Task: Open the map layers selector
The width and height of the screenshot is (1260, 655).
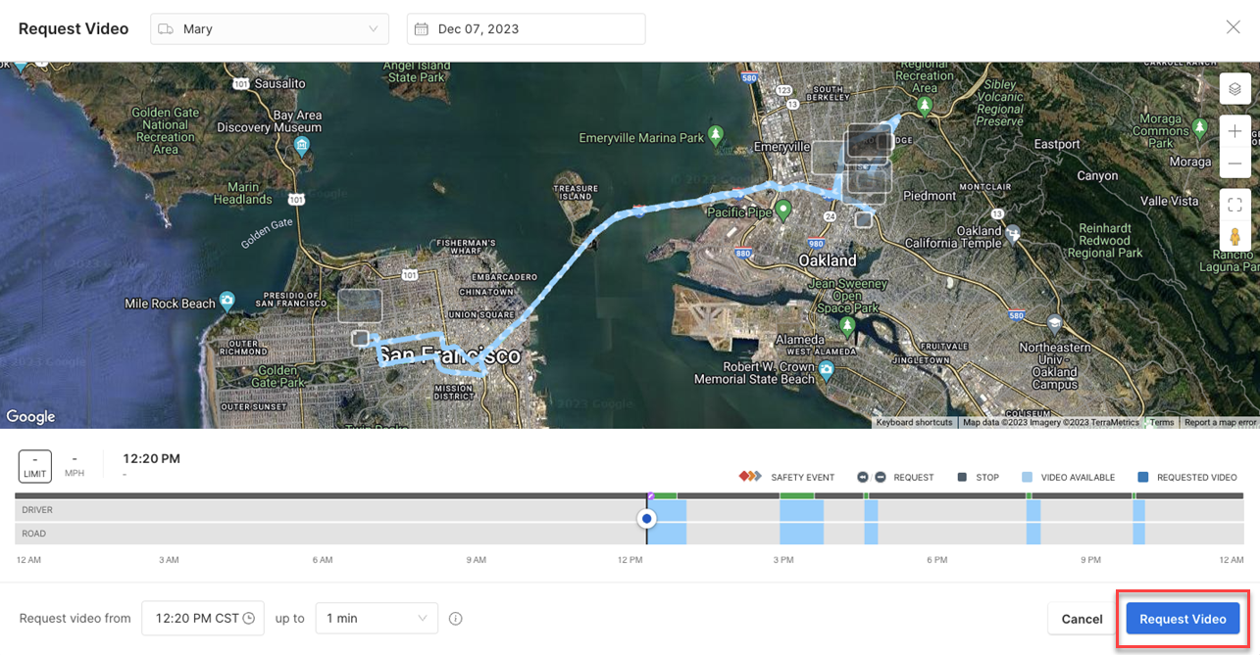Action: [1235, 88]
